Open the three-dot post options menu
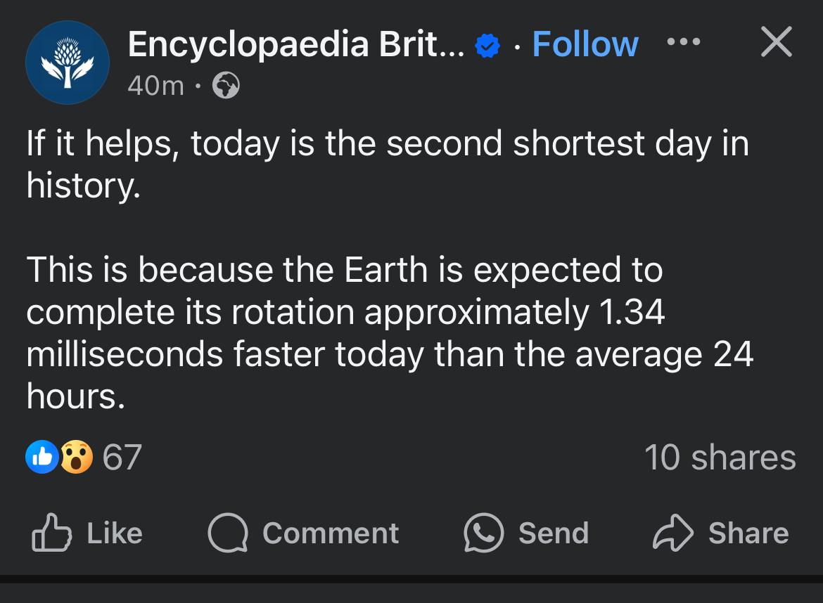 tap(684, 41)
